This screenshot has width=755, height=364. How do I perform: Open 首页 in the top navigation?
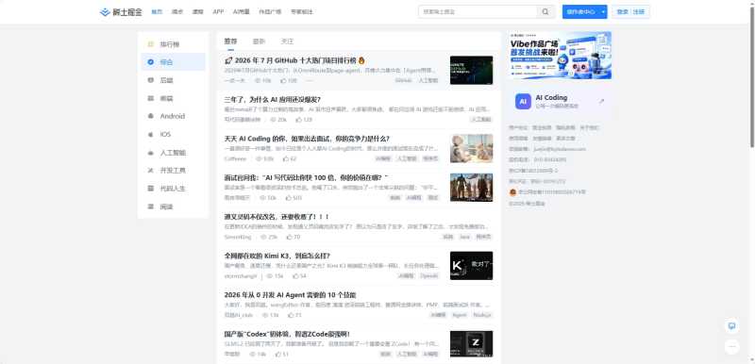[x=157, y=12]
